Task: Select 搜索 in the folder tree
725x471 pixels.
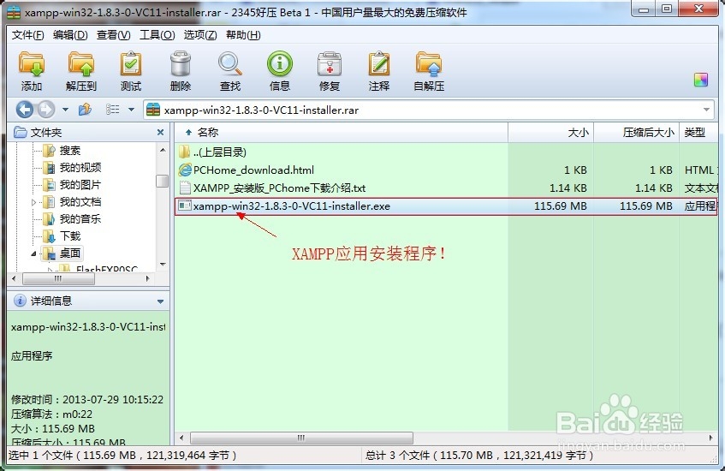Action: point(70,151)
